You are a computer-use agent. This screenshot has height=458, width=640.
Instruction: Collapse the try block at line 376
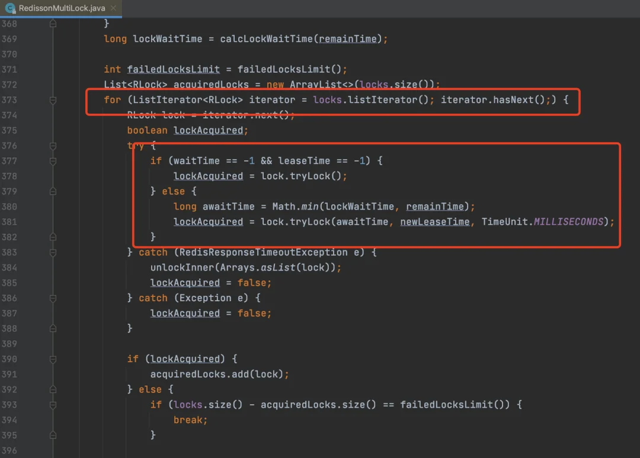(x=53, y=146)
